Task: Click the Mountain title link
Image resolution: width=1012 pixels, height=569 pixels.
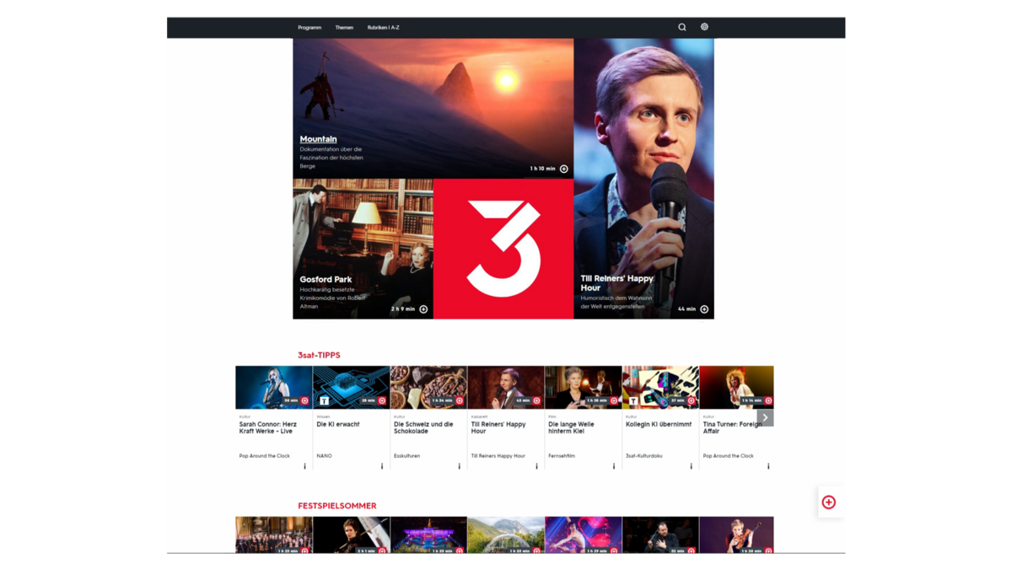Action: point(318,139)
